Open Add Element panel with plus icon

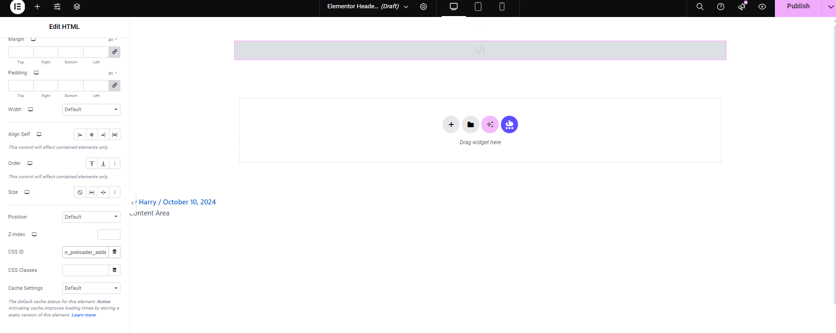click(x=37, y=7)
